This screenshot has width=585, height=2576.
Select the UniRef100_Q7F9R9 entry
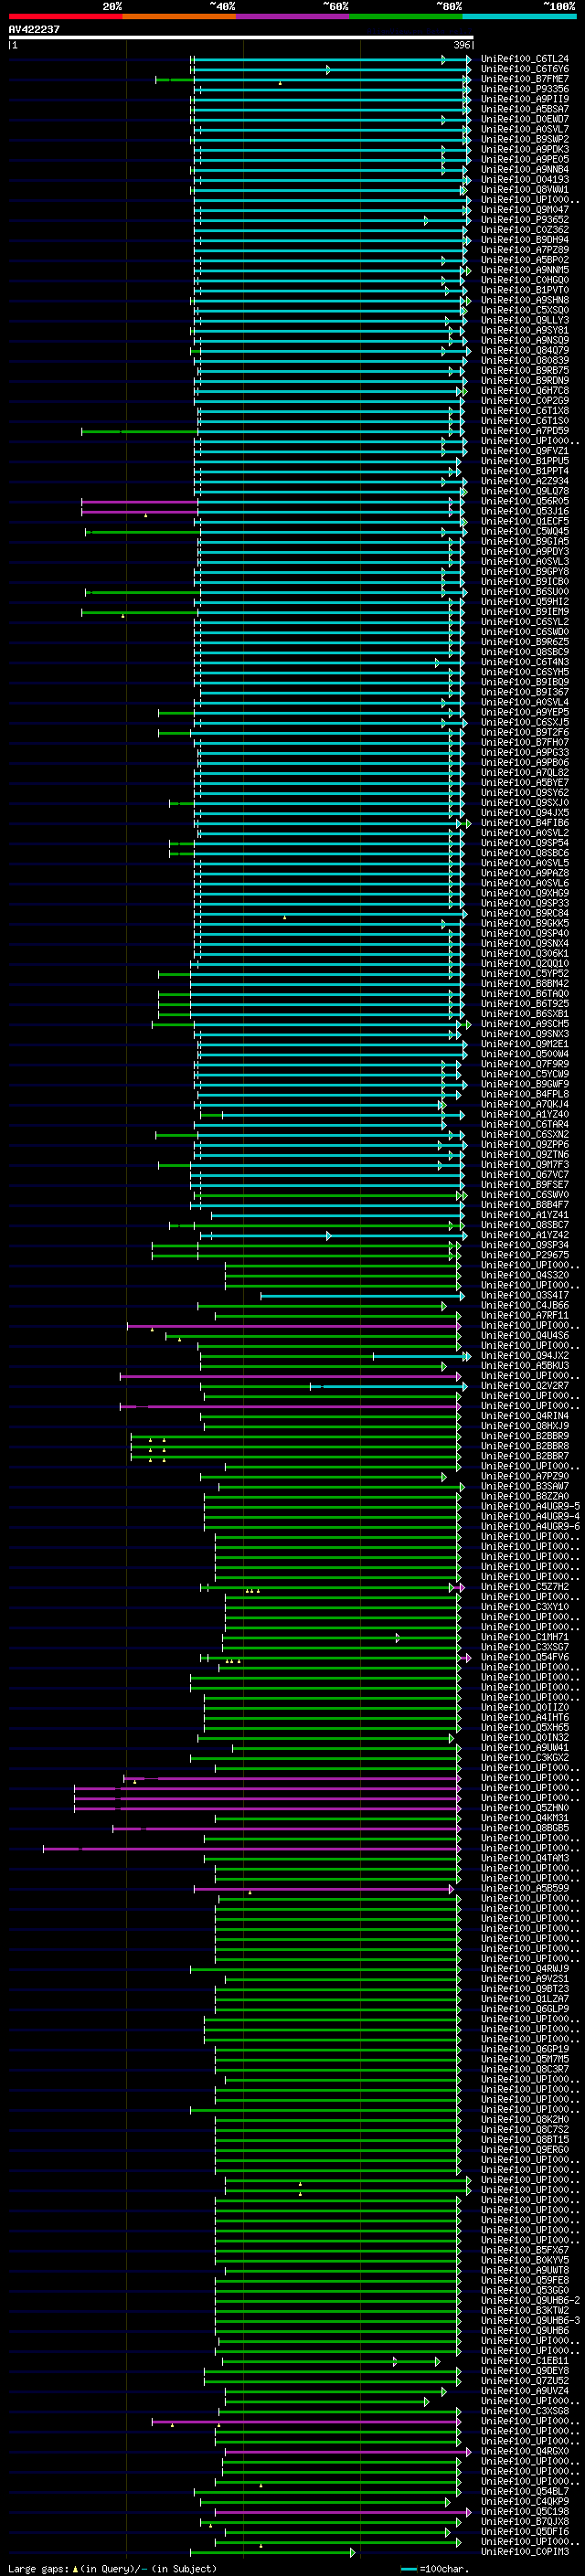(524, 1064)
